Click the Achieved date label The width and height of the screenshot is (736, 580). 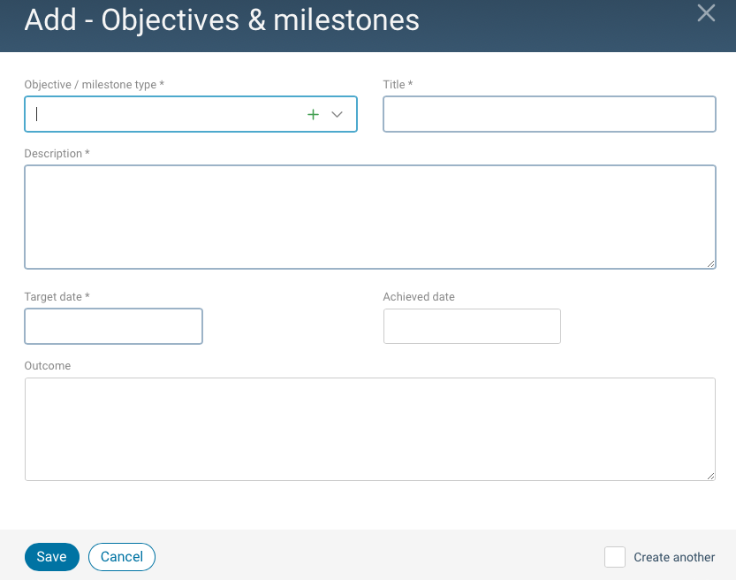tap(419, 296)
